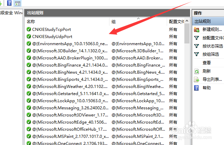The image size is (224, 145).
Task: Click the export list icon beside 导出列表
Action: click(197, 79)
